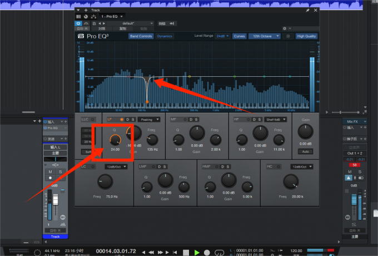Viewport: 378px width, 256px height.
Task: Mute the main output channel M button
Action: (x=350, y=172)
